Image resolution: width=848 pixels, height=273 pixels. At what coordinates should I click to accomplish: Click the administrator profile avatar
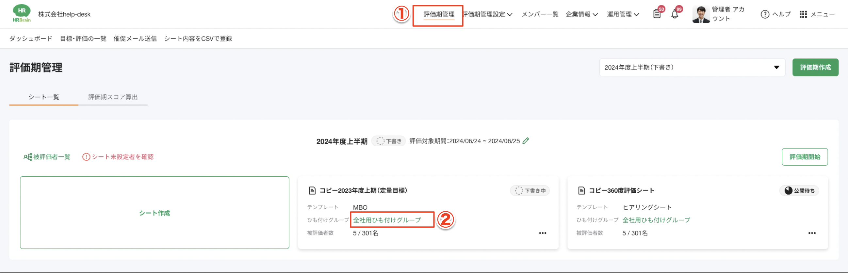(x=701, y=14)
